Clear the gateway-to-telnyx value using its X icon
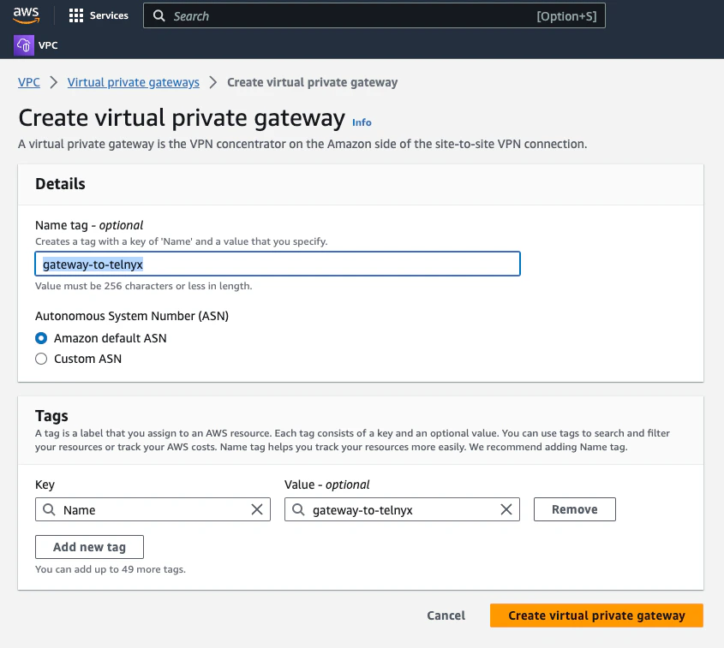This screenshot has width=724, height=648. point(506,509)
